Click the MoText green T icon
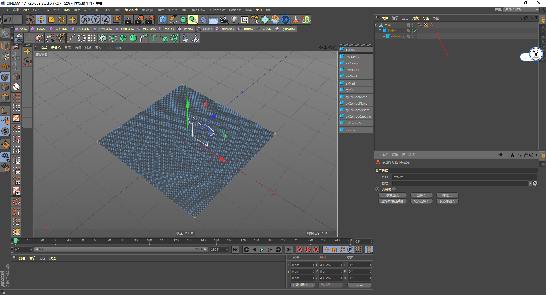The image size is (546, 295). [x=154, y=38]
